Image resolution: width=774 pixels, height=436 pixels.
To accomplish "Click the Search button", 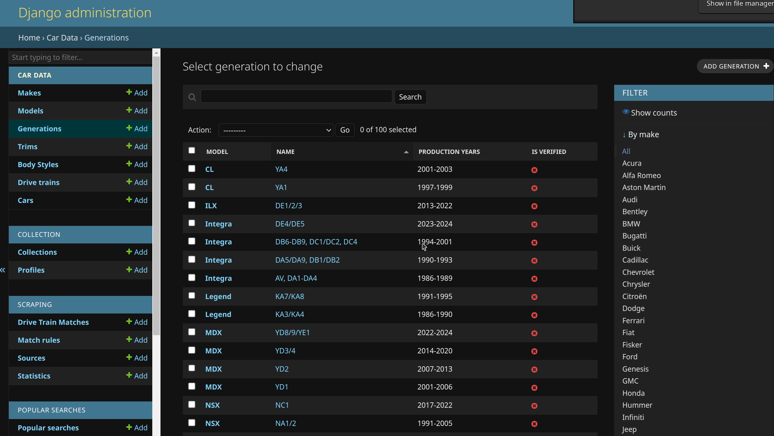I will point(410,97).
